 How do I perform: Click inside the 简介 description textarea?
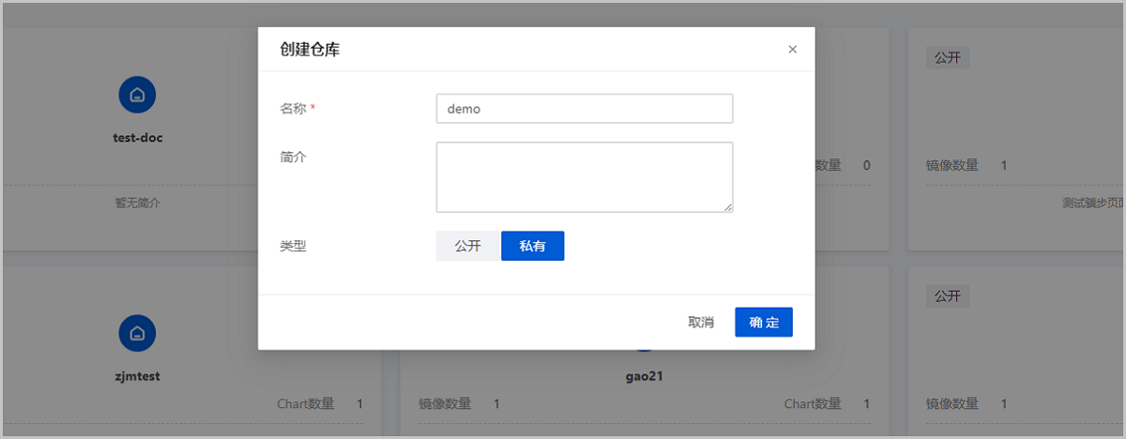(584, 176)
